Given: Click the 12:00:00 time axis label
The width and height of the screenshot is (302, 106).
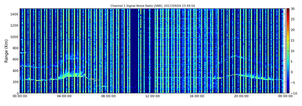Looking at the screenshot, I should [x=153, y=96].
